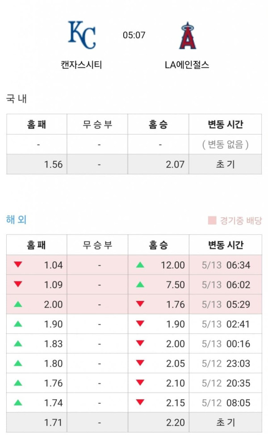Click the domestic initial 1.56 odds cell
This screenshot has height=435, width=268.
tap(37, 164)
